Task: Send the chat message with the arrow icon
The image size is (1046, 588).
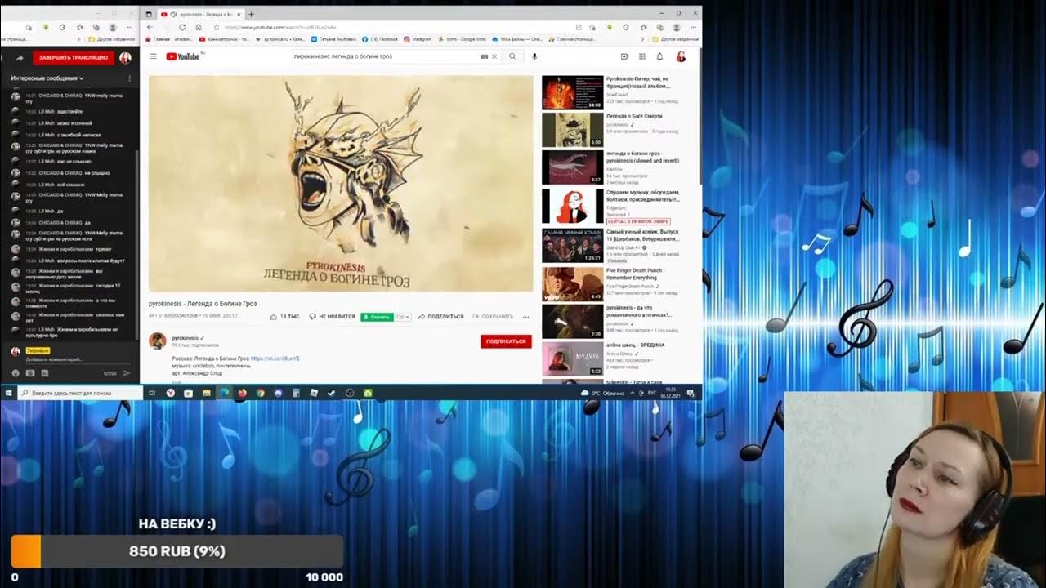Action: pos(126,373)
